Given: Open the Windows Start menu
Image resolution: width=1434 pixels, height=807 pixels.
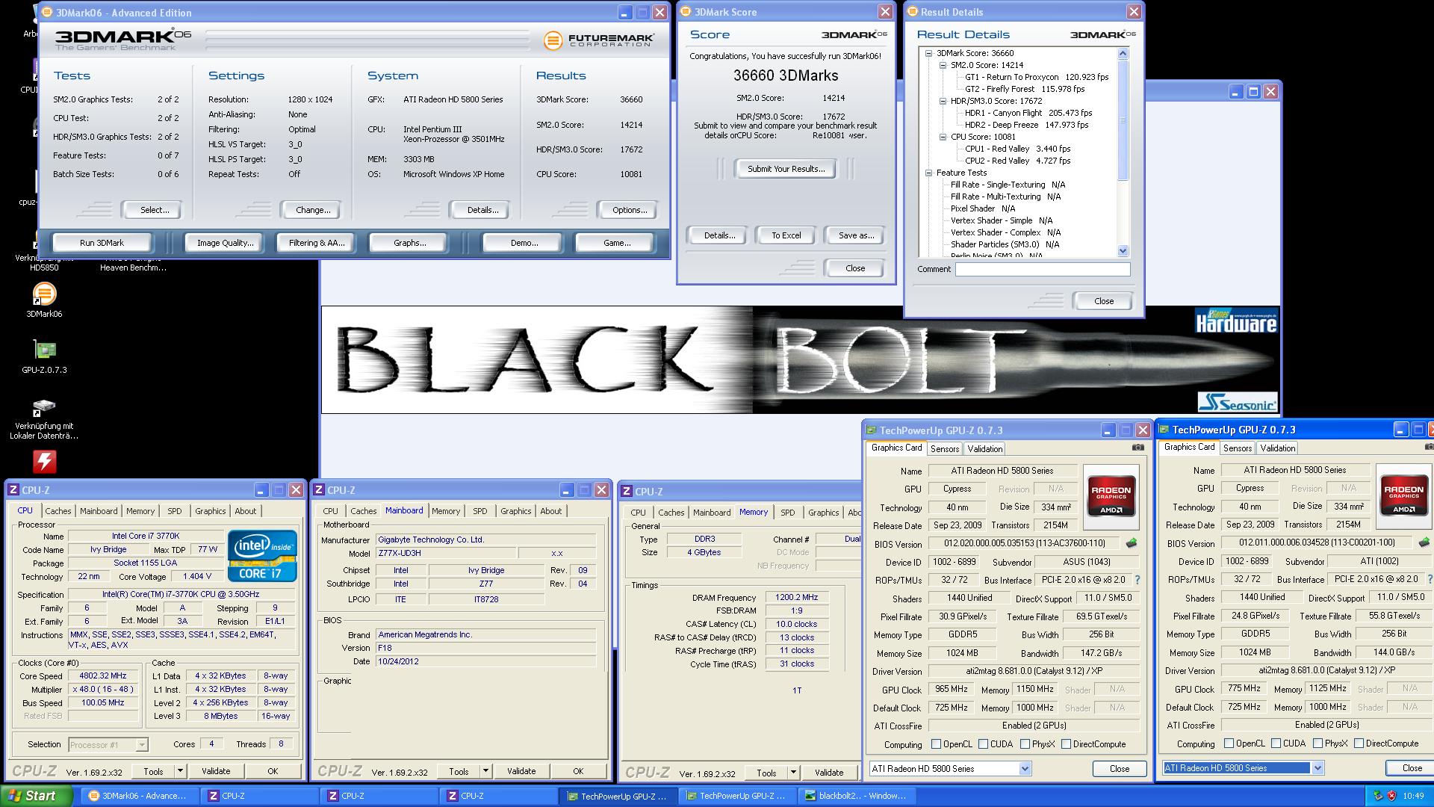Looking at the screenshot, I should [x=36, y=796].
